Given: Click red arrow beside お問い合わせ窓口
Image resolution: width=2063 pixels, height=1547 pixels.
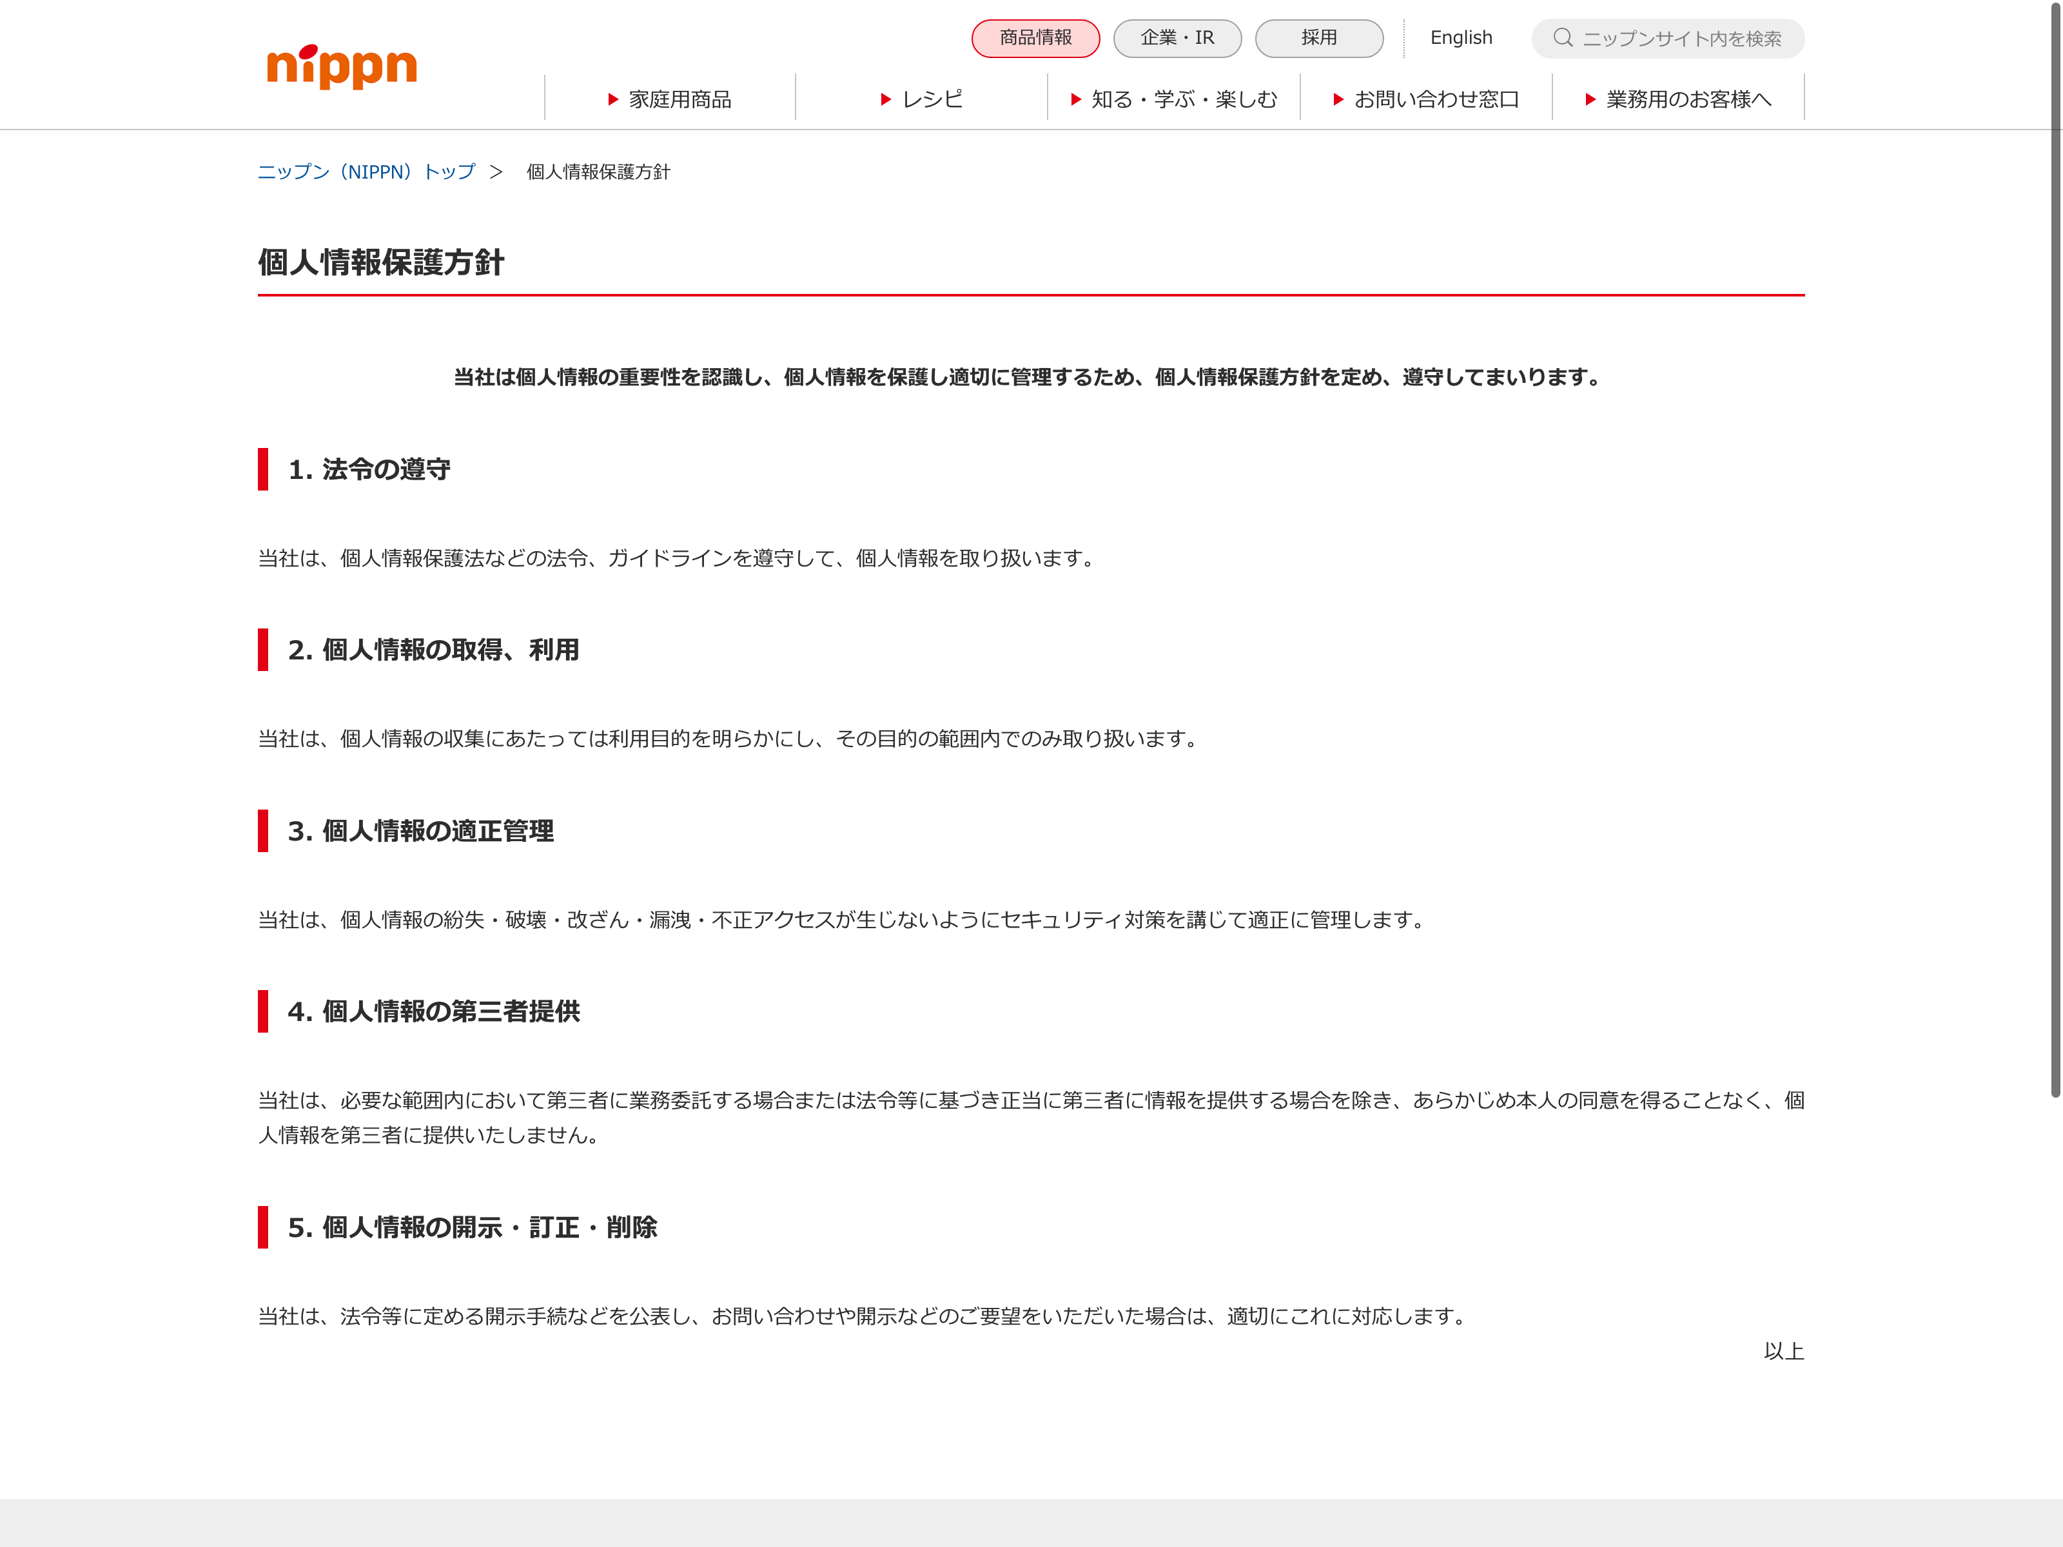Looking at the screenshot, I should [1338, 100].
